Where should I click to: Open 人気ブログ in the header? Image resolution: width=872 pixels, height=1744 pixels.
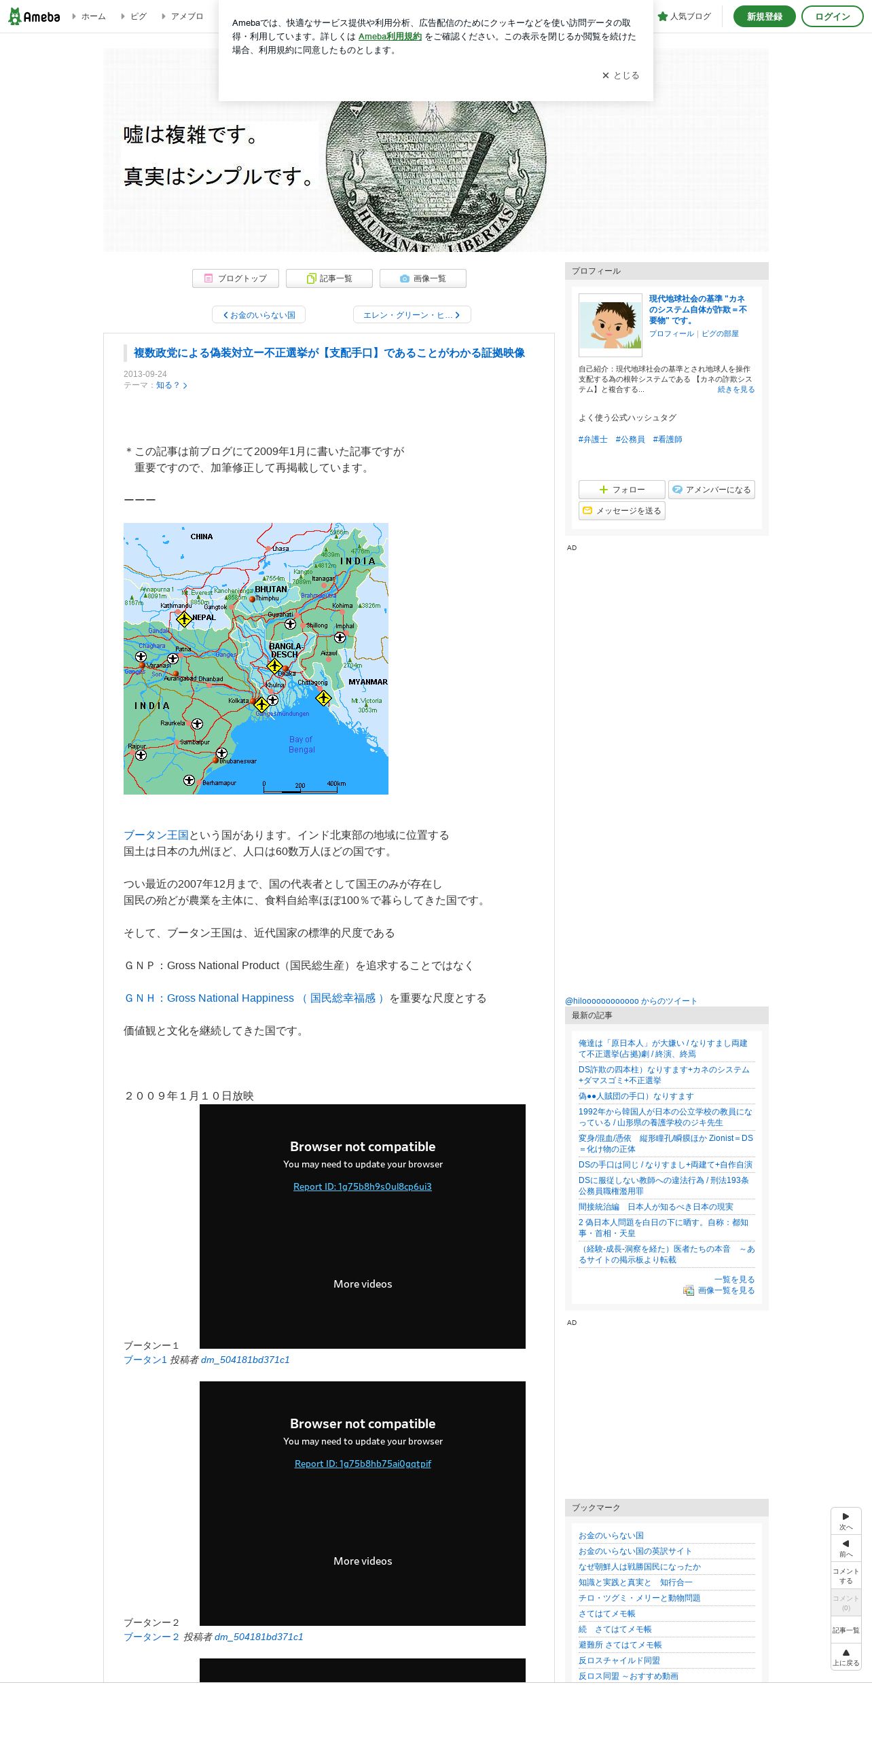[685, 16]
